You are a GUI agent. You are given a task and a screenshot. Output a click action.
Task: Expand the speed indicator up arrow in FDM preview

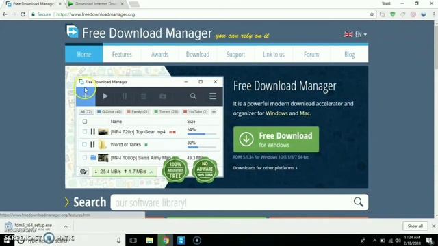pos(151,172)
